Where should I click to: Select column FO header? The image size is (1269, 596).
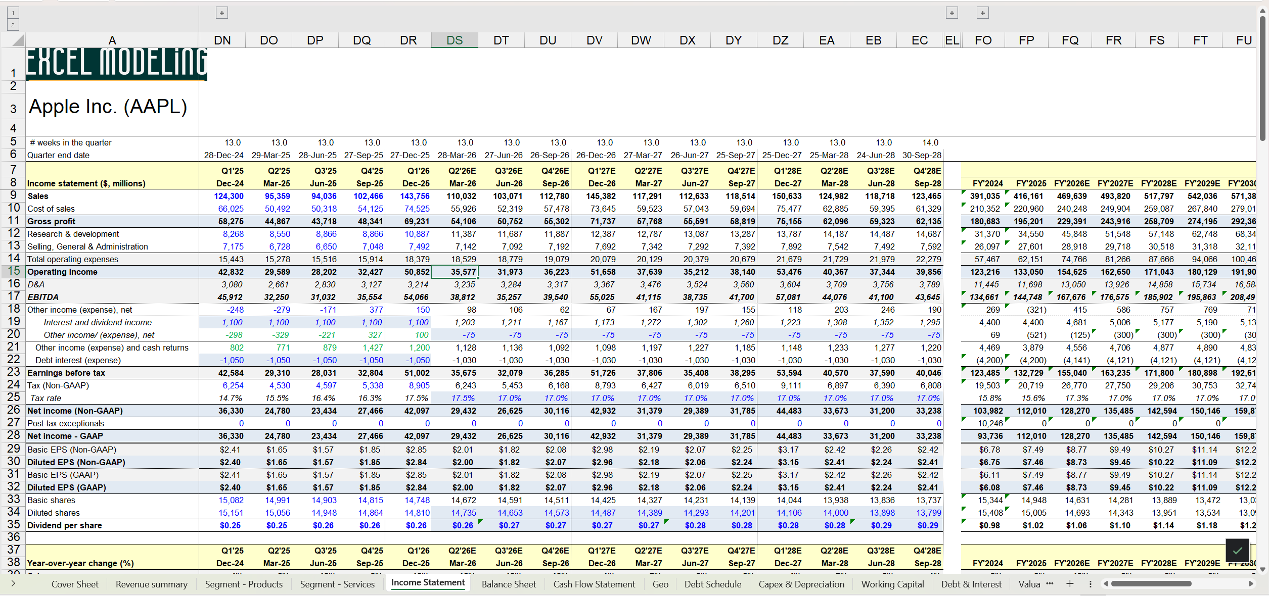coord(983,40)
